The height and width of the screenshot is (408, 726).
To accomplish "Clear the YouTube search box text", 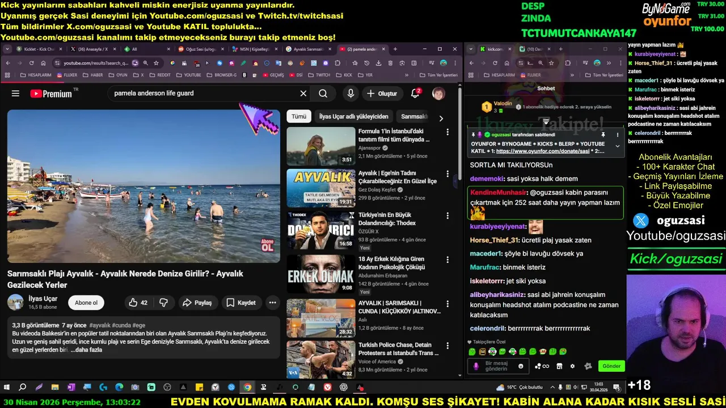I will pyautogui.click(x=303, y=93).
